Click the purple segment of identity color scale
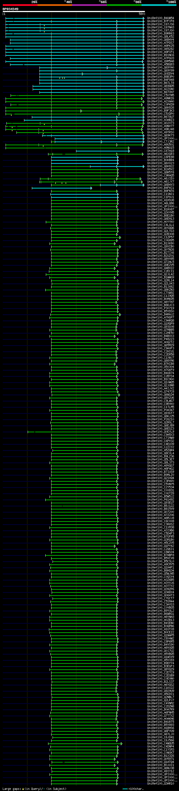 coord(89,5)
